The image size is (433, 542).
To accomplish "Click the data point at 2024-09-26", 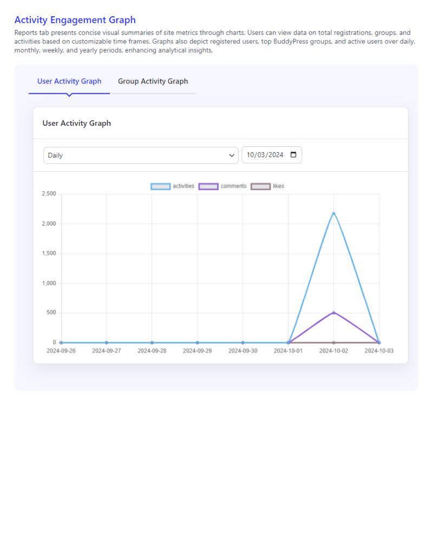I will coord(61,343).
